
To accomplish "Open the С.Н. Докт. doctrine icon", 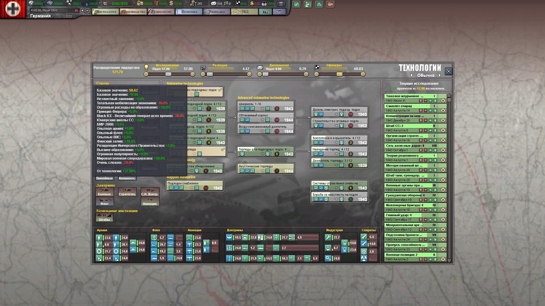I will 150,192.
